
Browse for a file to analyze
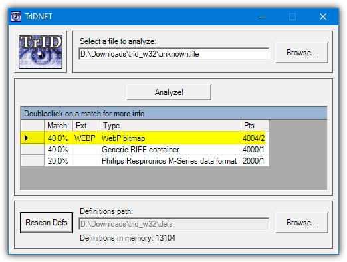302,53
